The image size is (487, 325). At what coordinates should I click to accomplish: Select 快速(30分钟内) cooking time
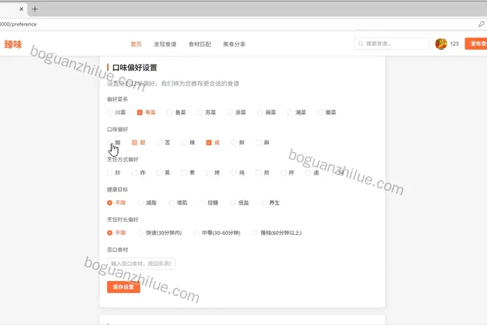click(141, 233)
